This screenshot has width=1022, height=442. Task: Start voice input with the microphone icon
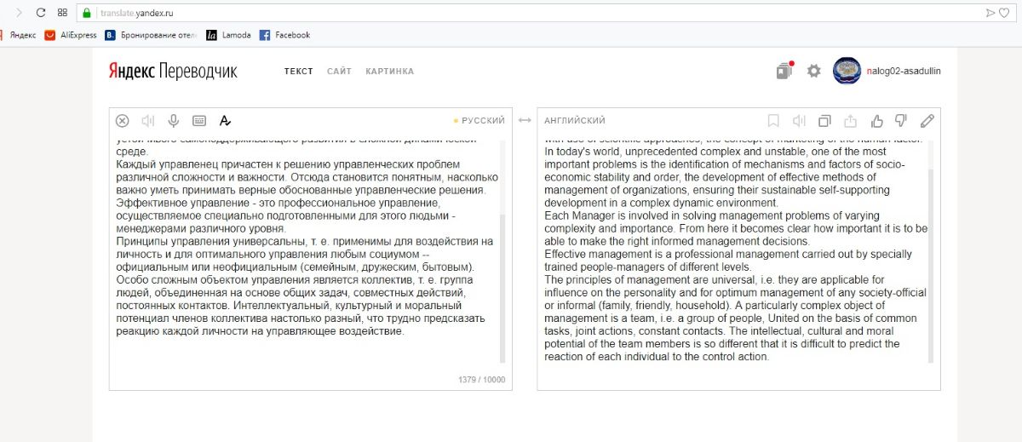(174, 121)
